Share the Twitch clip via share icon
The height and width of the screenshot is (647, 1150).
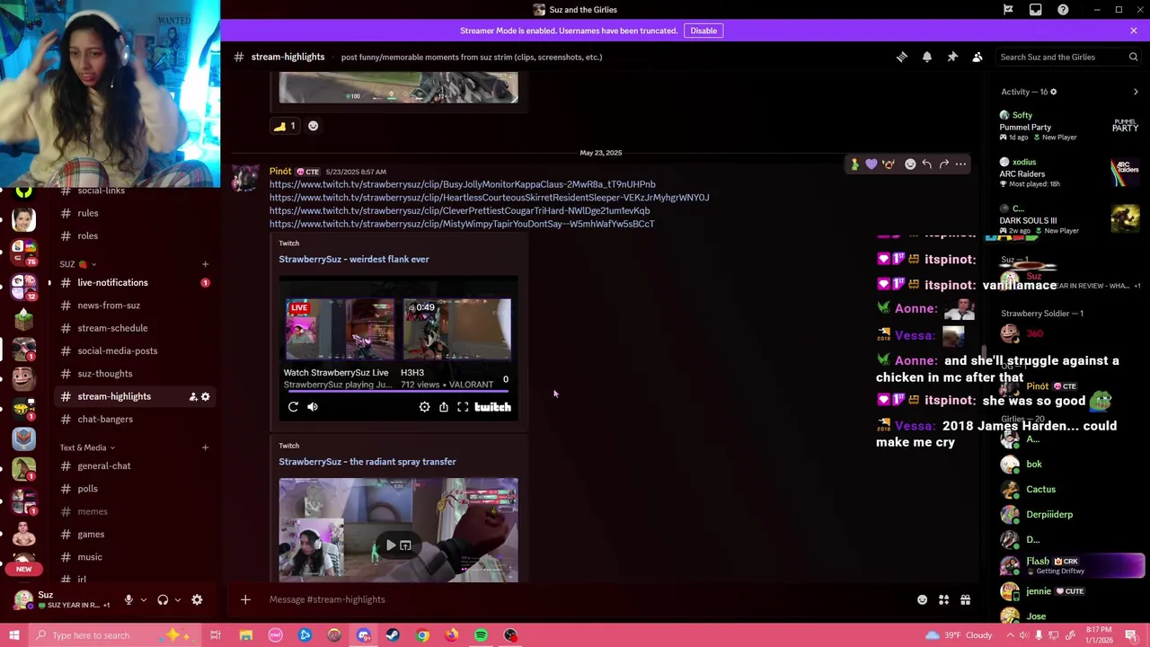[444, 407]
